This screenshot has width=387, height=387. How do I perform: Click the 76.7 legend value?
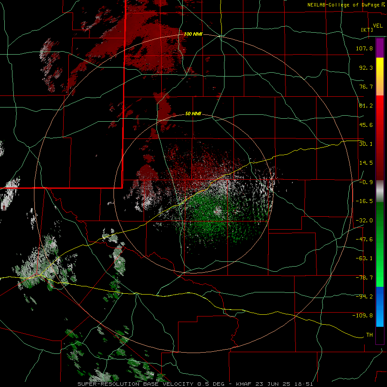(x=366, y=86)
